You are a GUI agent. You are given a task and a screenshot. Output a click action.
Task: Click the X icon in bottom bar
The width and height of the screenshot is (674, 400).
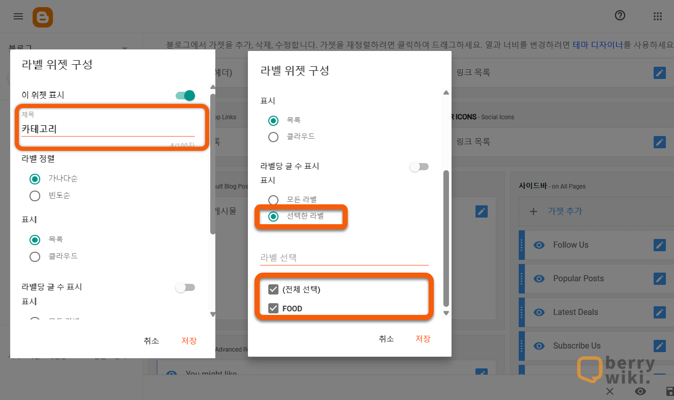pyautogui.click(x=610, y=391)
